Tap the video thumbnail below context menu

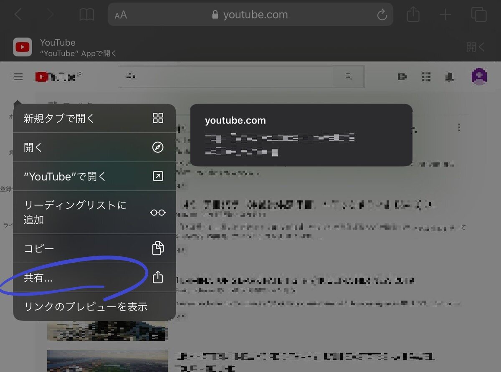tap(107, 362)
